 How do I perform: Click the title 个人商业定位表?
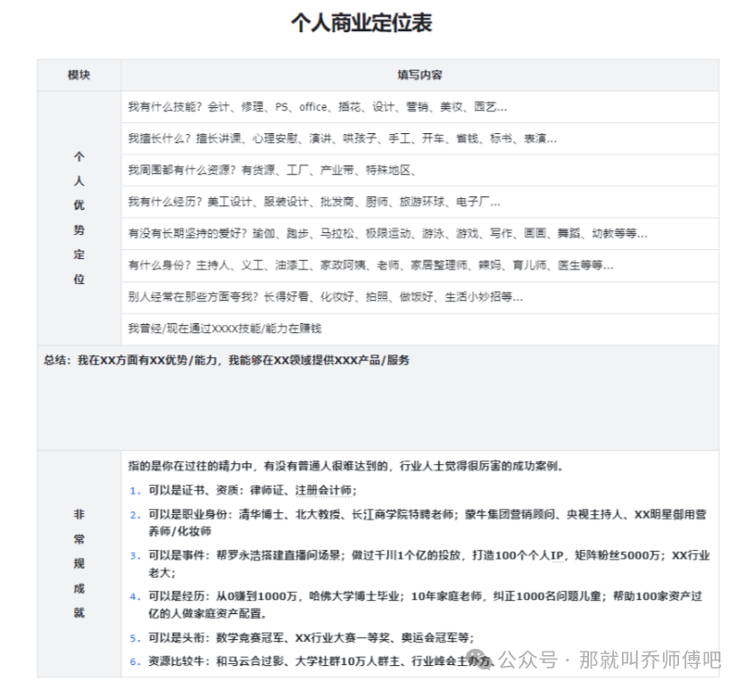click(361, 24)
